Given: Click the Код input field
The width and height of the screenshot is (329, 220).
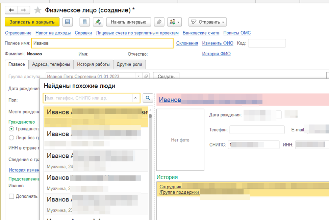Looking at the screenshot, I should [267, 43].
